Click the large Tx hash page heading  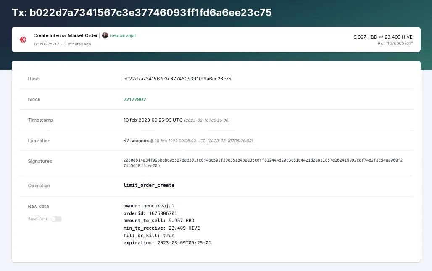142,13
